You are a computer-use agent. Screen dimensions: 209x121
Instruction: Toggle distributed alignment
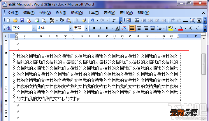pos(152,28)
